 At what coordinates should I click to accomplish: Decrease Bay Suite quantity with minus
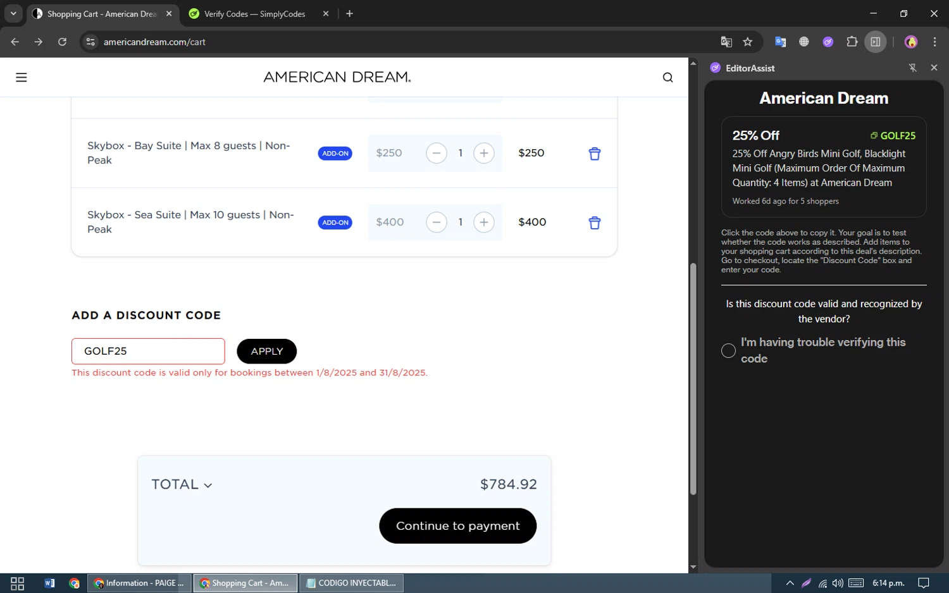(437, 153)
